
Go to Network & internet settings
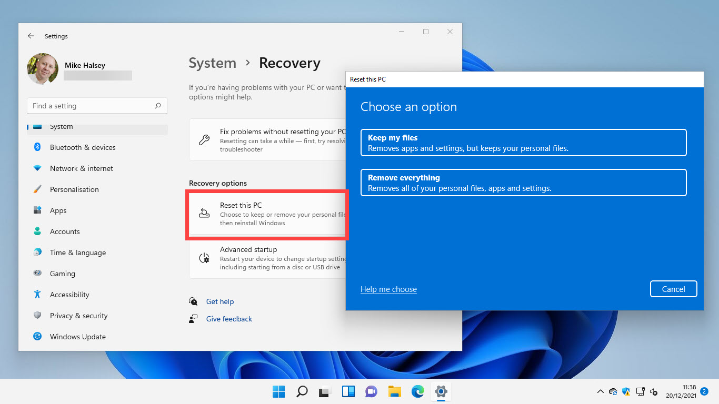click(x=82, y=168)
